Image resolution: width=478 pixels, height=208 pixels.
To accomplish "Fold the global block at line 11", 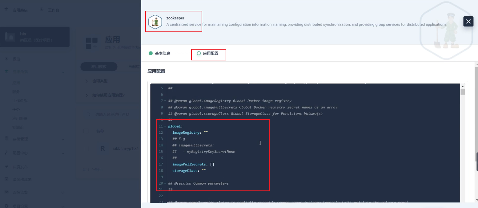I will point(165,126).
